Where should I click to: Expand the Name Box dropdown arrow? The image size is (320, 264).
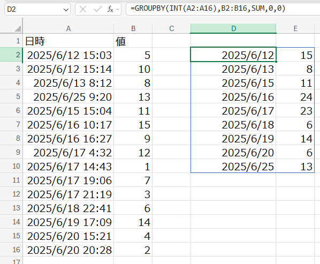coord(66,10)
